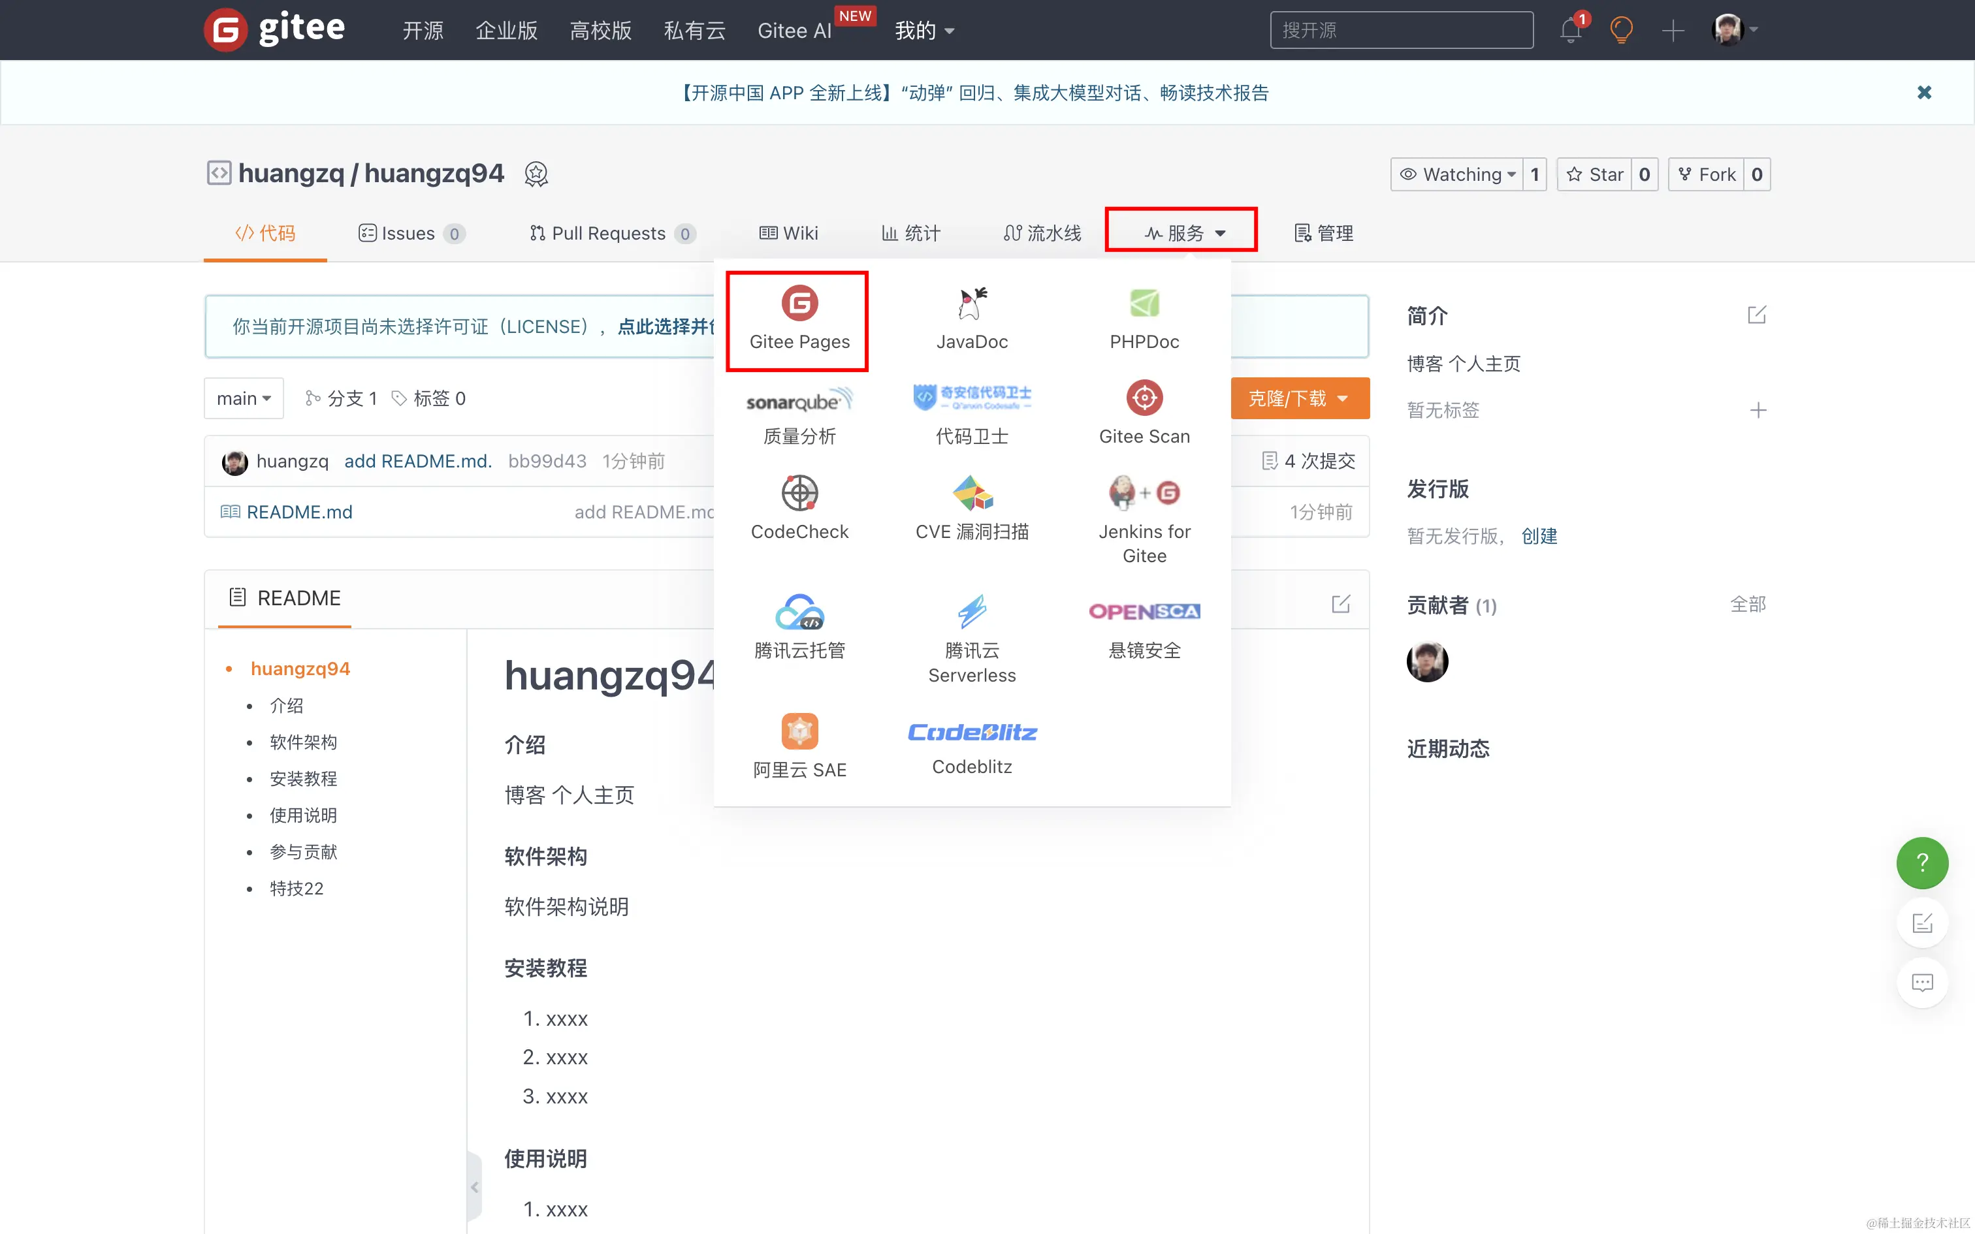Open the Gitee Scan service
The height and width of the screenshot is (1234, 1975).
coord(1144,415)
